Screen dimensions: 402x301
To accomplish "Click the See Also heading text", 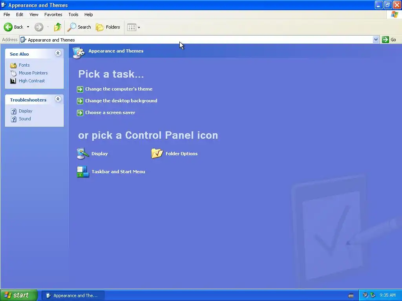I will click(x=19, y=54).
